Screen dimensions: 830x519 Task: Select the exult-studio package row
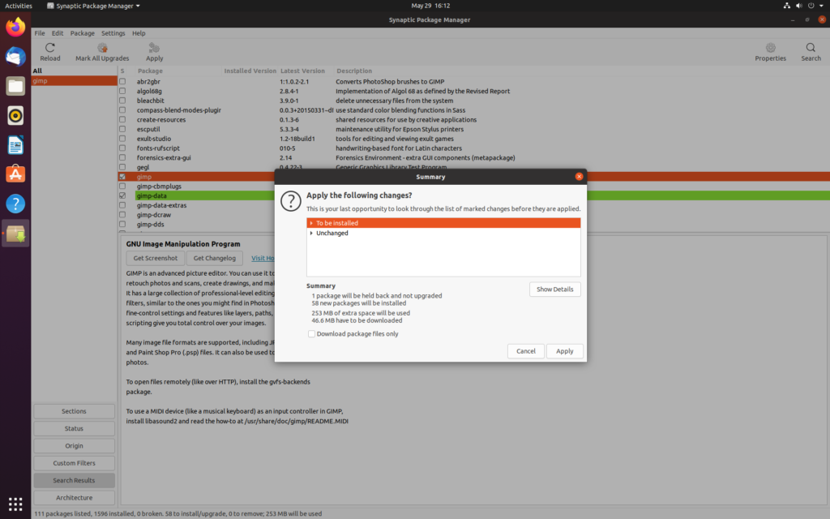click(x=473, y=139)
